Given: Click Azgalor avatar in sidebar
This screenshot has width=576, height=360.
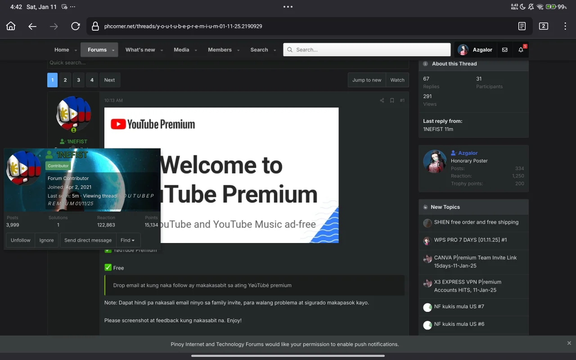Looking at the screenshot, I should (435, 161).
